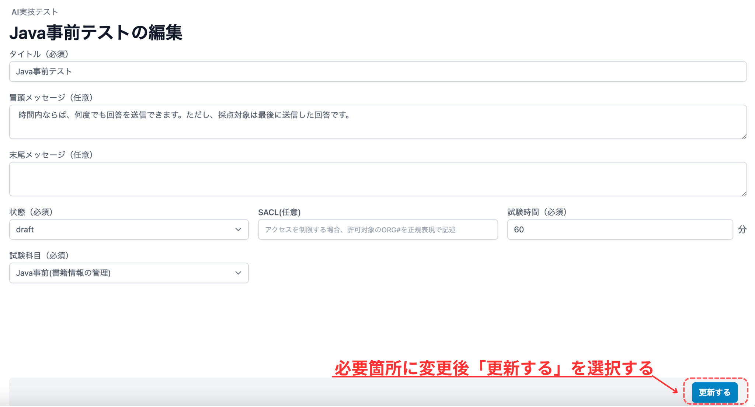The height and width of the screenshot is (407, 755).
Task: Click the タイトル input field
Action: (377, 71)
